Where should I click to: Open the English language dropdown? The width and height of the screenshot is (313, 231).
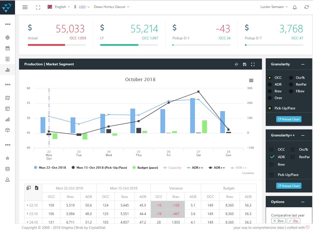(59, 7)
